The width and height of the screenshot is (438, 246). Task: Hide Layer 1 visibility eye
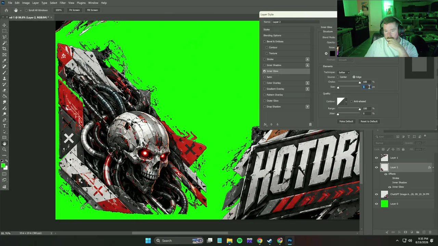point(376,158)
